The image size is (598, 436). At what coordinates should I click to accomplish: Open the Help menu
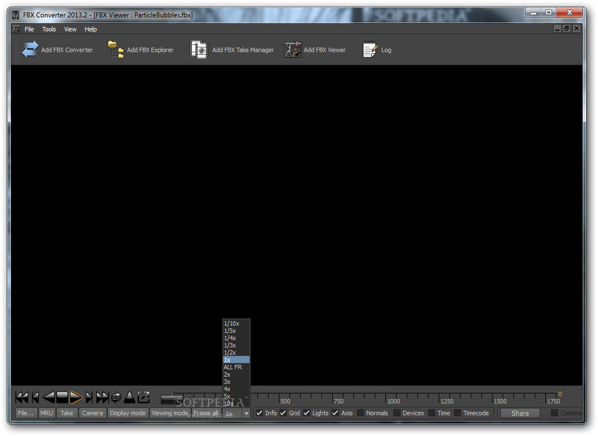coord(91,29)
